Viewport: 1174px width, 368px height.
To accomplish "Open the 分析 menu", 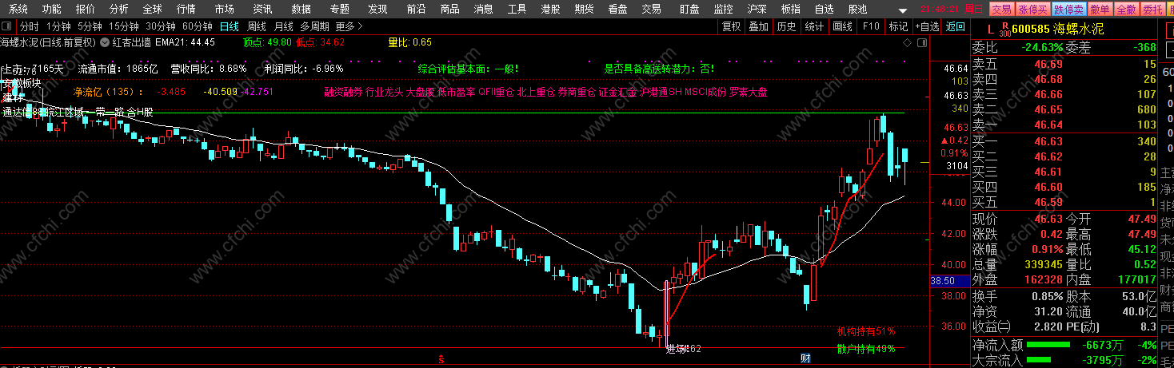I will pos(118,10).
